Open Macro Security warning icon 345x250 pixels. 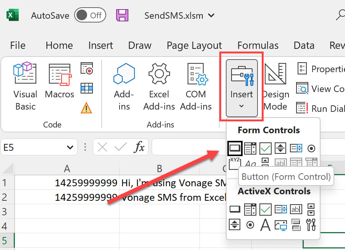coord(86,108)
